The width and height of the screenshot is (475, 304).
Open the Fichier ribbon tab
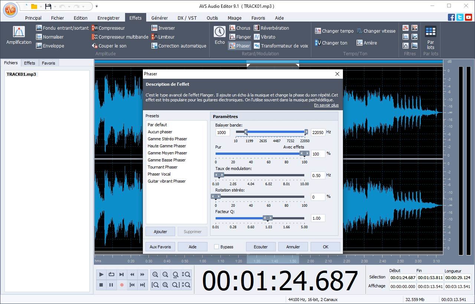[58, 18]
